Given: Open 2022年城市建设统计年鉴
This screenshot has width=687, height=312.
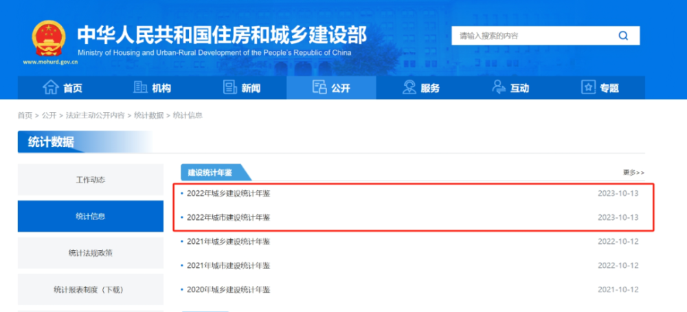Looking at the screenshot, I should 228,217.
